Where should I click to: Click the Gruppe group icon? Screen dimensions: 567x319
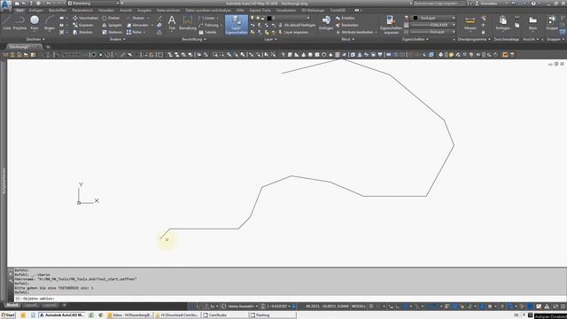coord(552,22)
